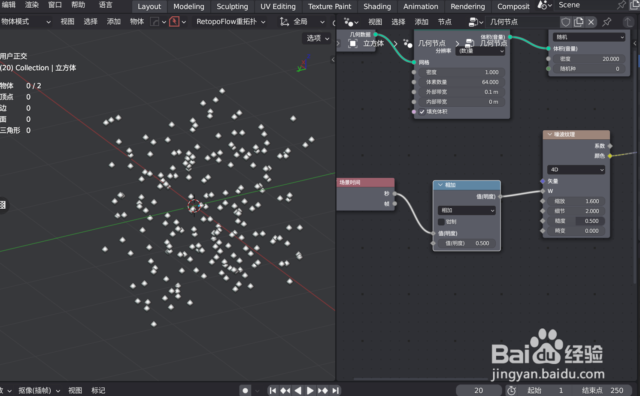Adjust the 密度 20.000 field
The image size is (640, 396).
589,59
